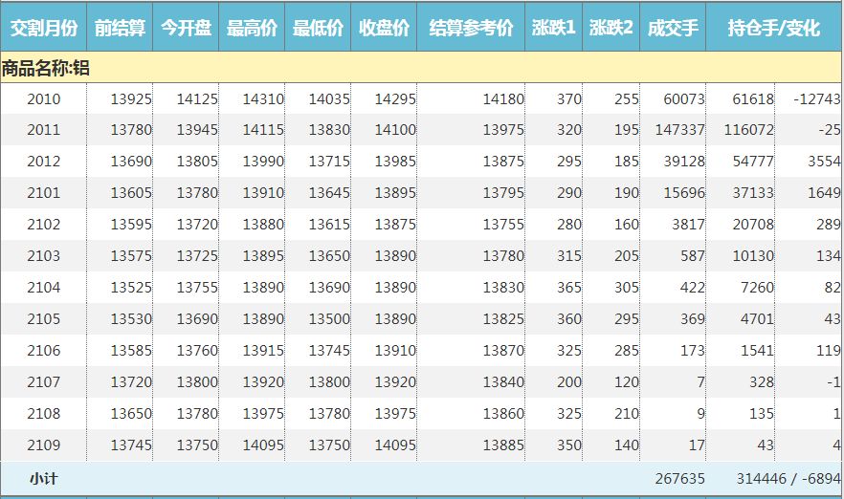Select the 持仓手/变化 column header
844x499 pixels.
click(773, 28)
